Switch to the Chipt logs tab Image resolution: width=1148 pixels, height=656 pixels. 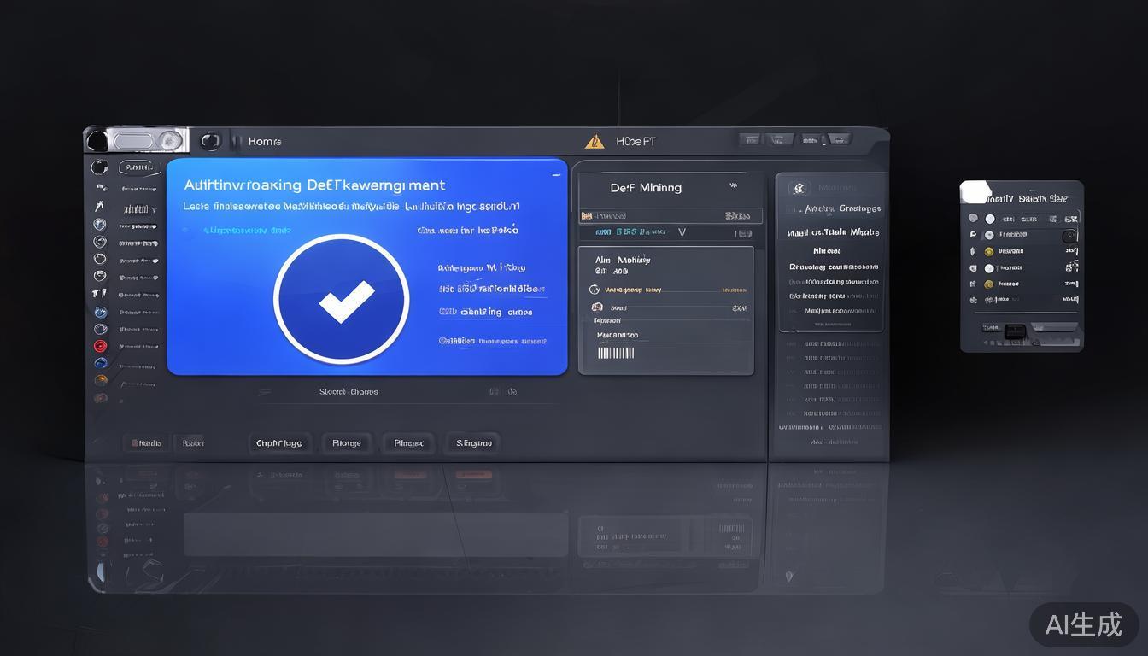(x=280, y=442)
